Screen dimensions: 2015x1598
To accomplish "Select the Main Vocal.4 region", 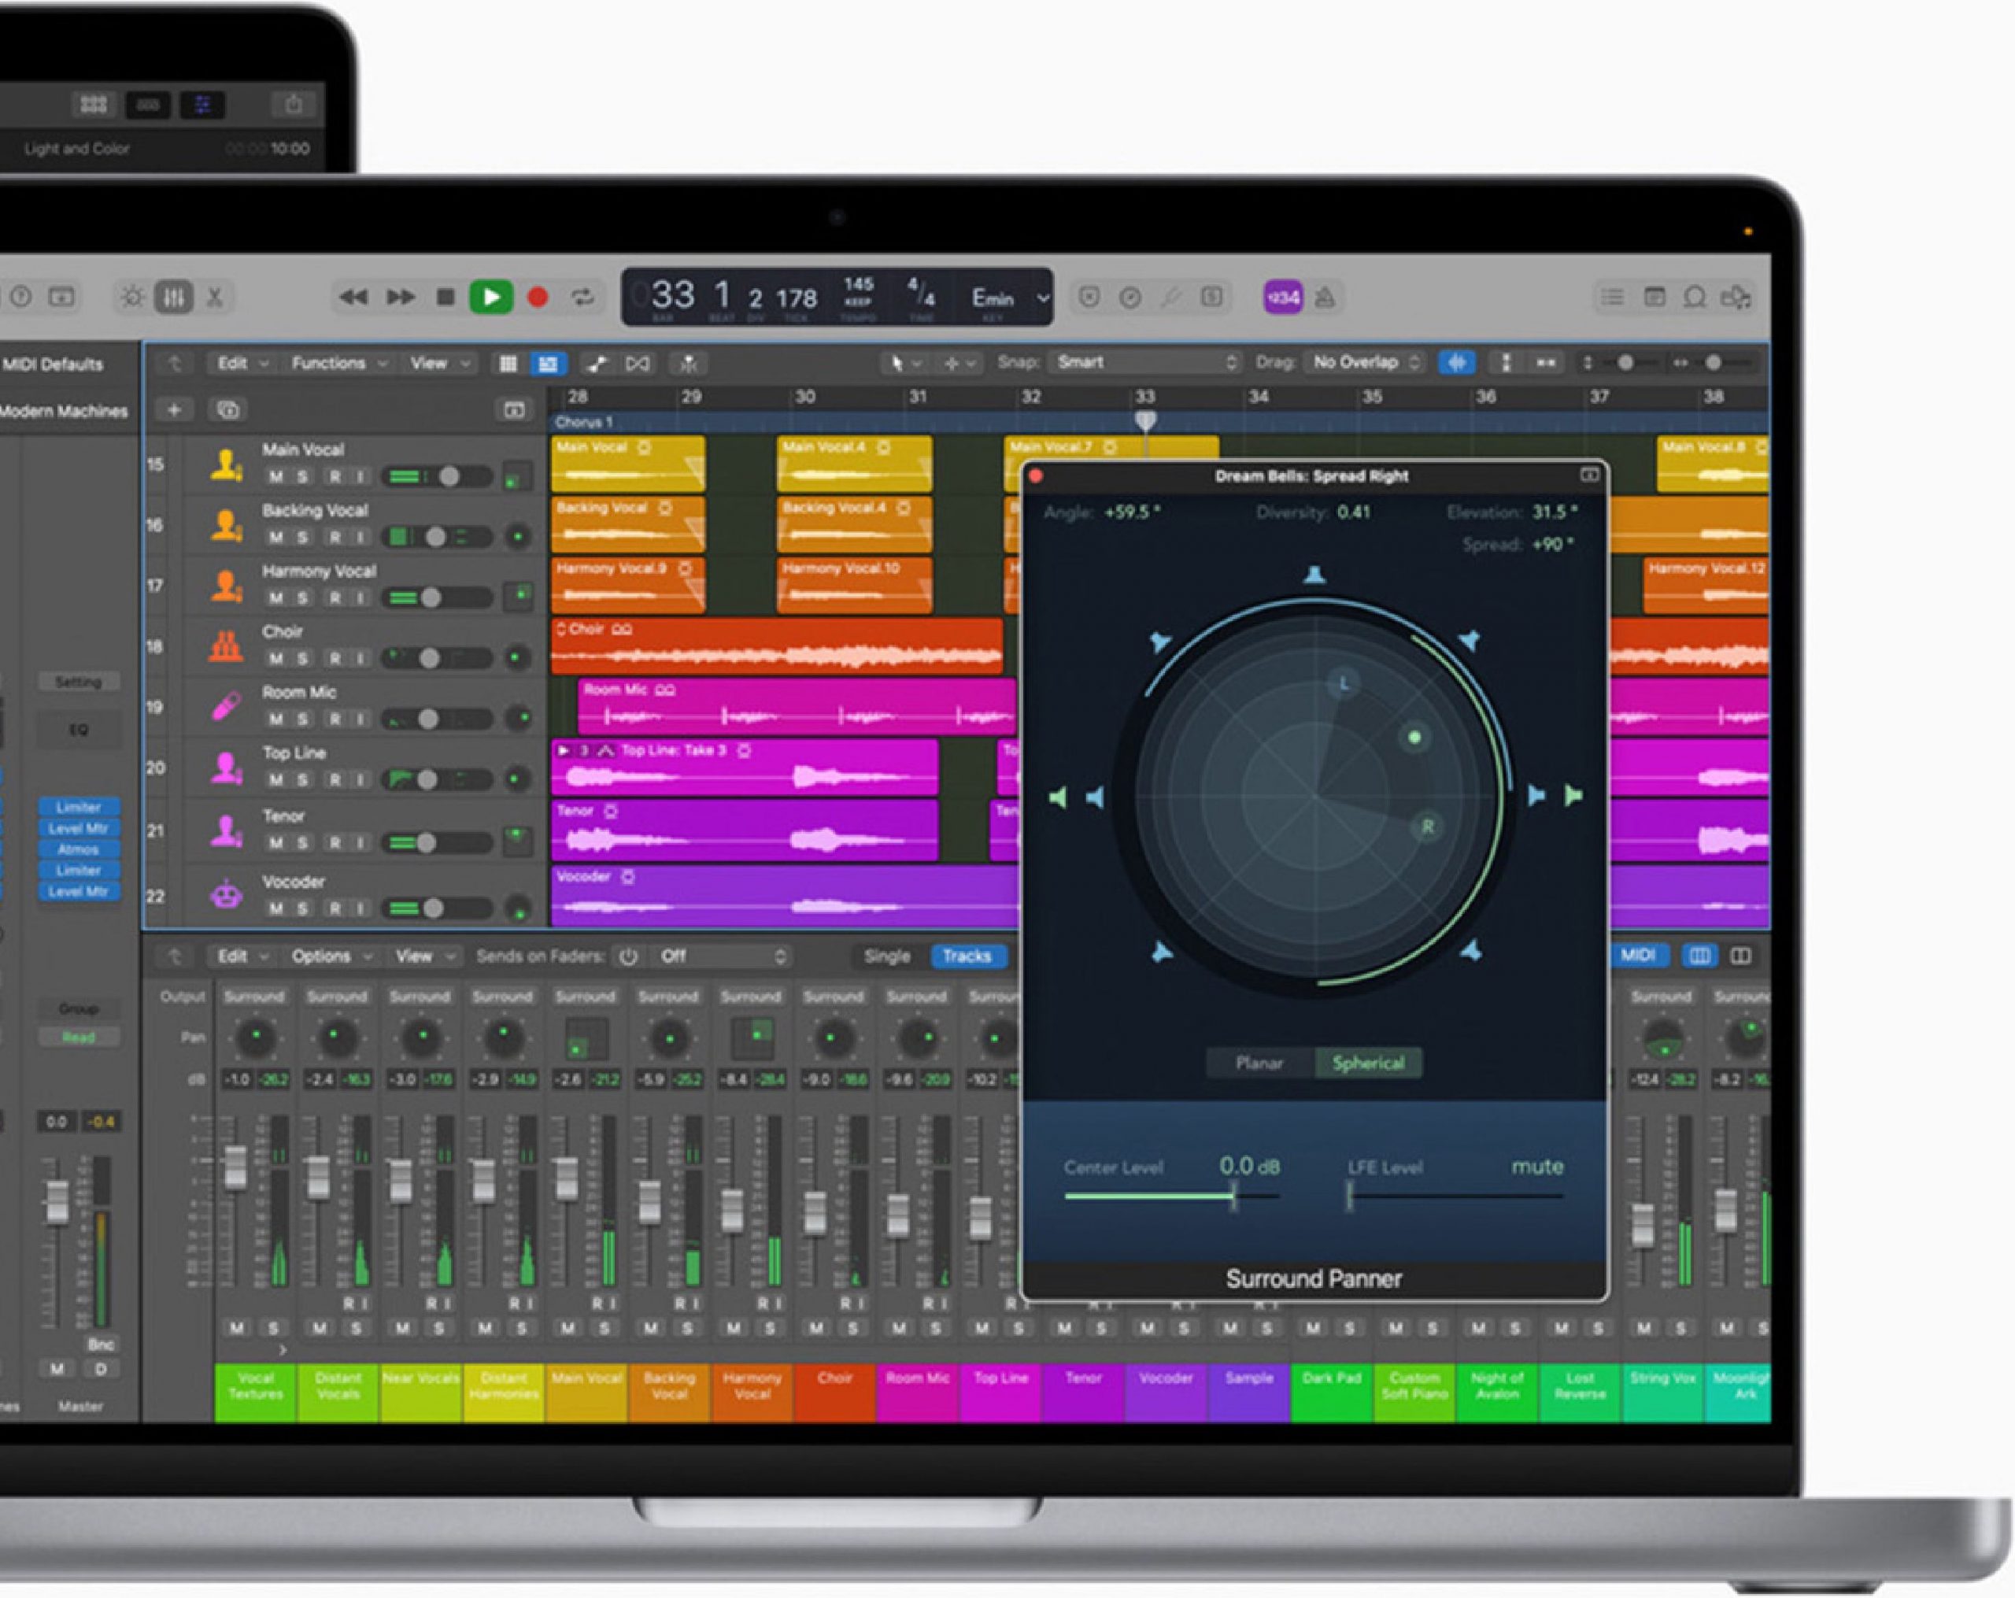I will [x=854, y=464].
